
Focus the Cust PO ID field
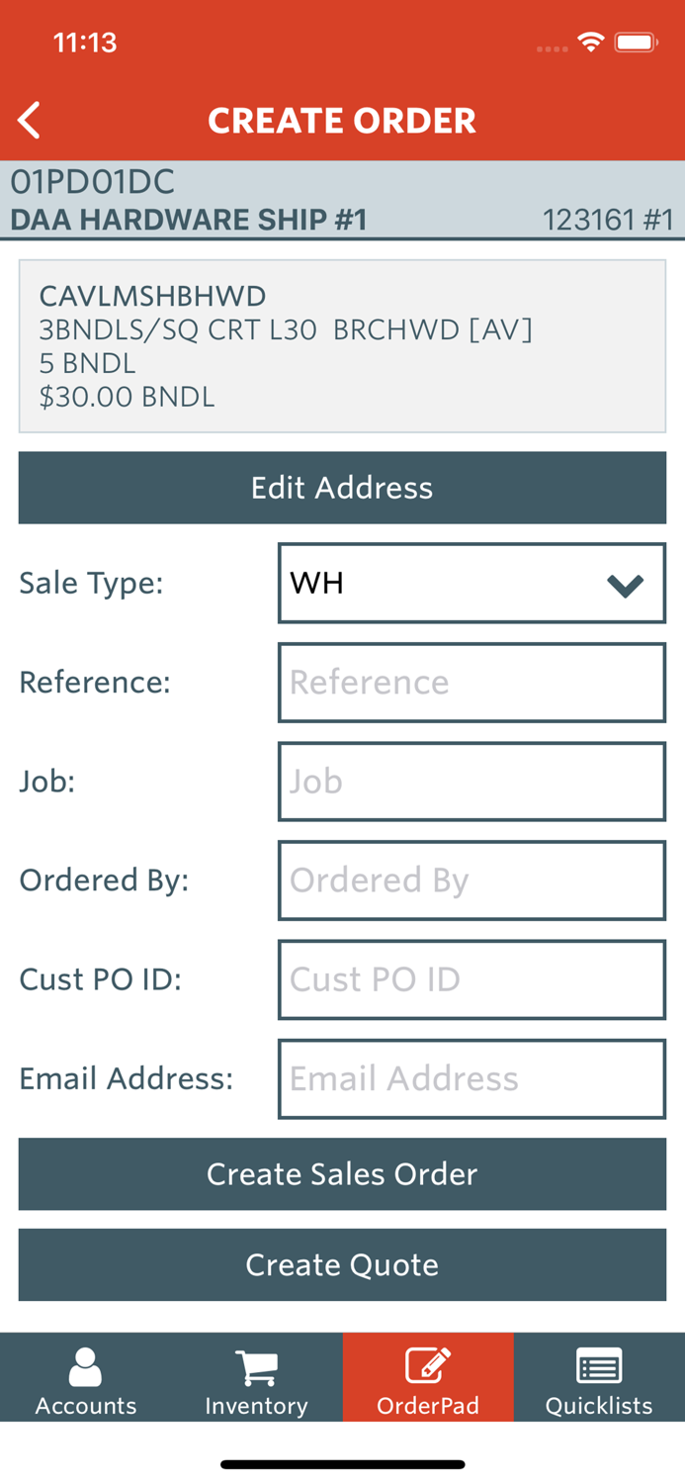pyautogui.click(x=471, y=979)
